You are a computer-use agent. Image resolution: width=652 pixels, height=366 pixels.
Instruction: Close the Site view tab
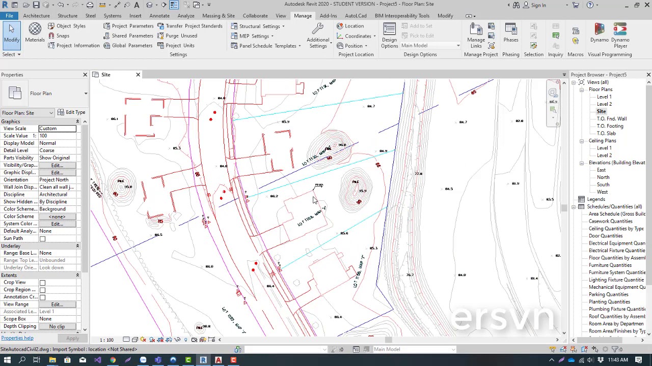point(138,75)
